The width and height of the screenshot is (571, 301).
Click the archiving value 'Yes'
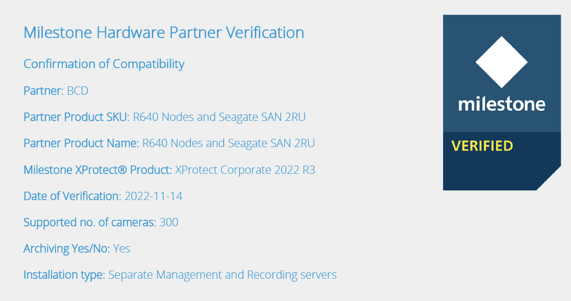pyautogui.click(x=122, y=249)
